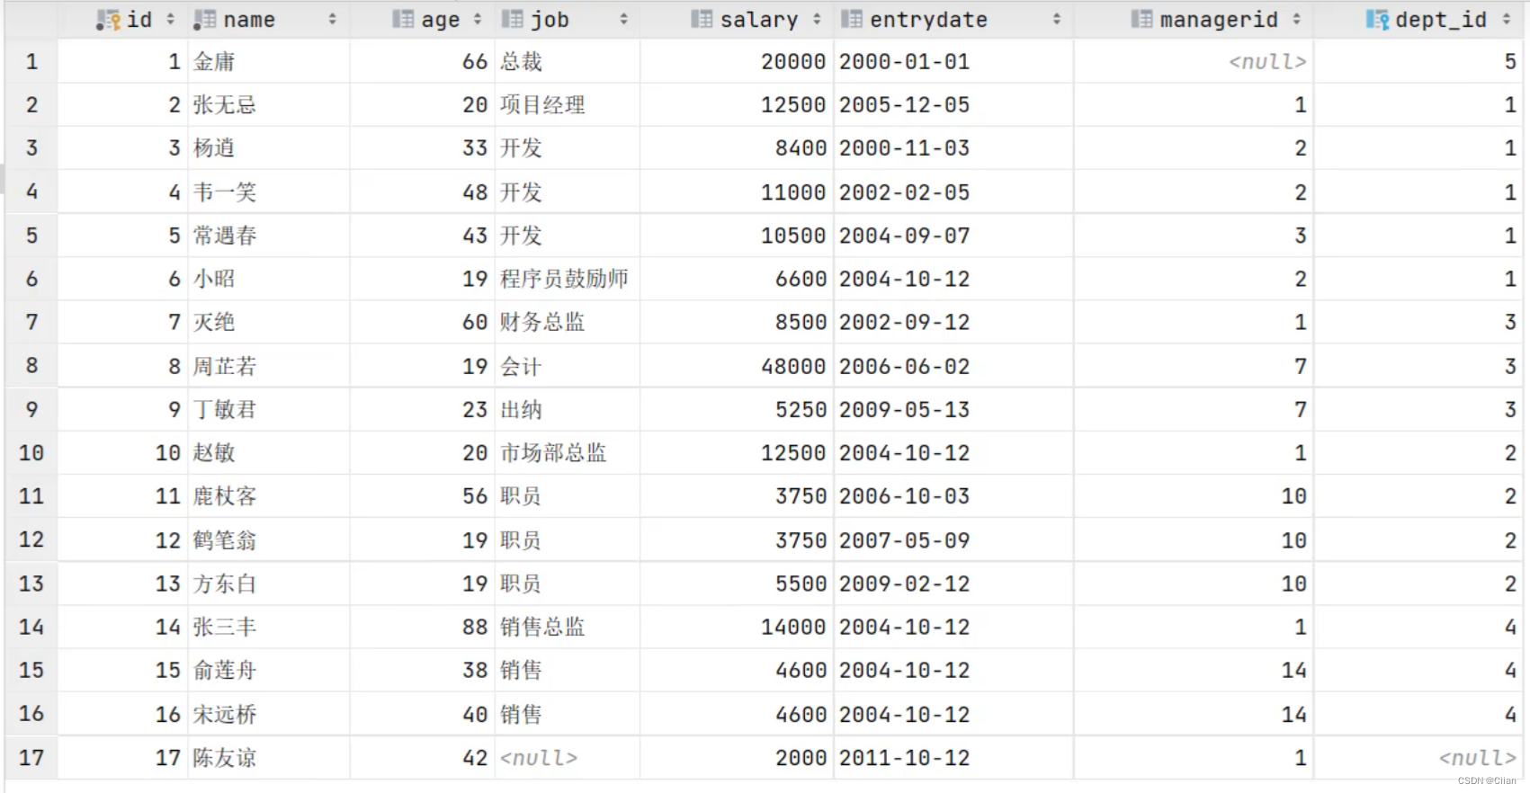
Task: Toggle the sort arrows on the age column
Action: tap(477, 19)
